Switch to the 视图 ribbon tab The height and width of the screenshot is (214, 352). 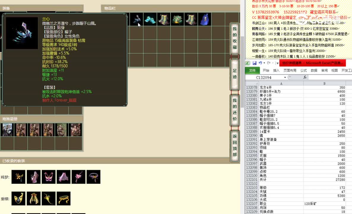click(334, 70)
